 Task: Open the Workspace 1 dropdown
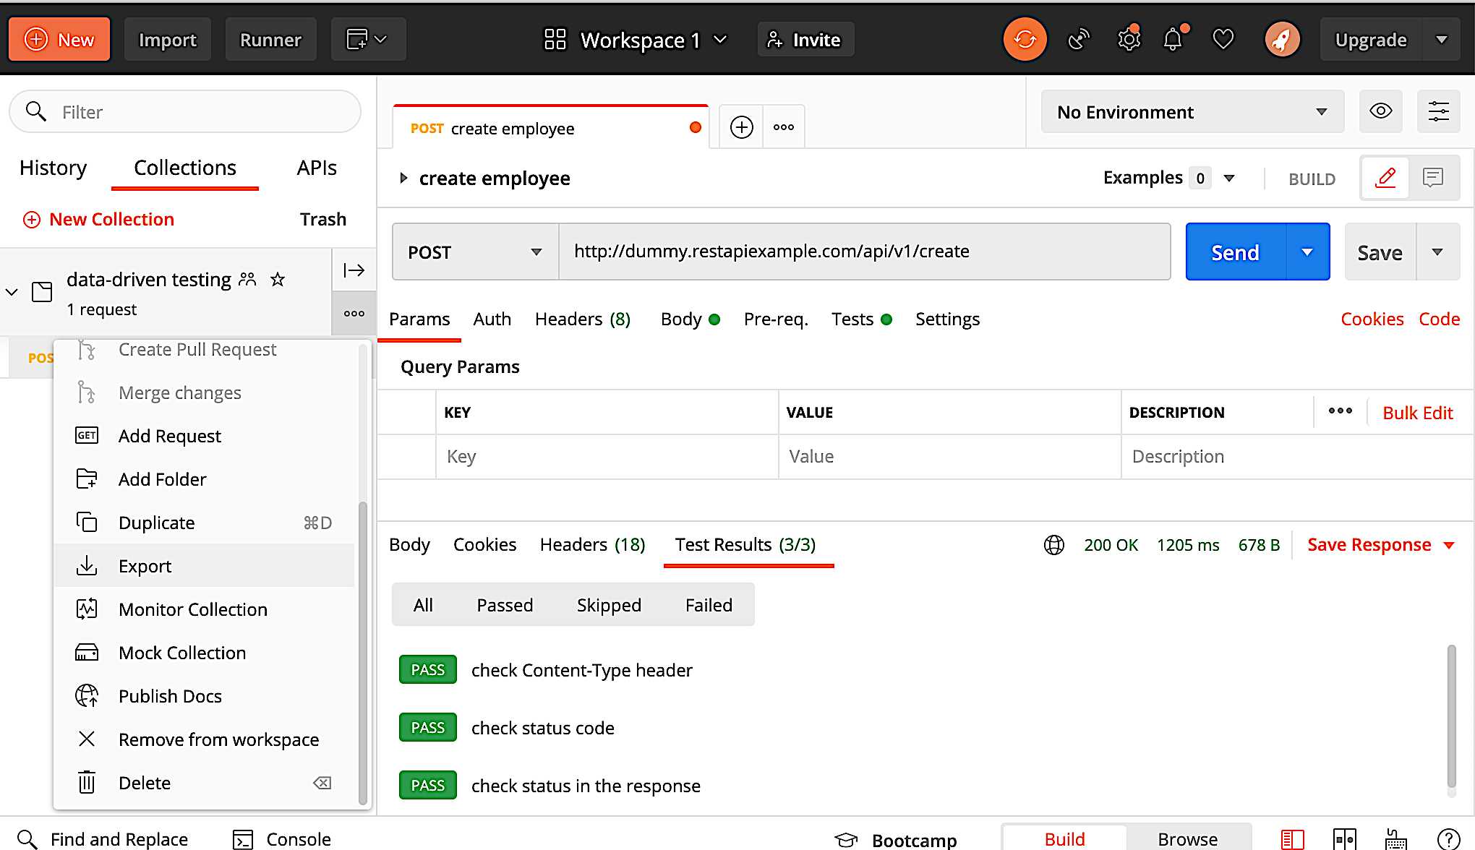[x=636, y=40]
